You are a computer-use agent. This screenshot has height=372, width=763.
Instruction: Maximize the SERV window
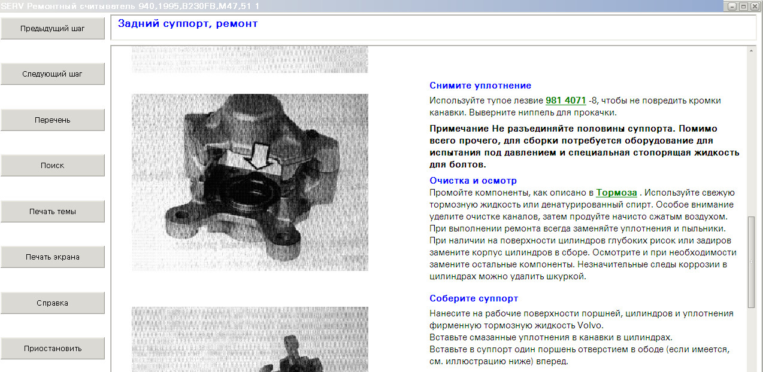743,6
